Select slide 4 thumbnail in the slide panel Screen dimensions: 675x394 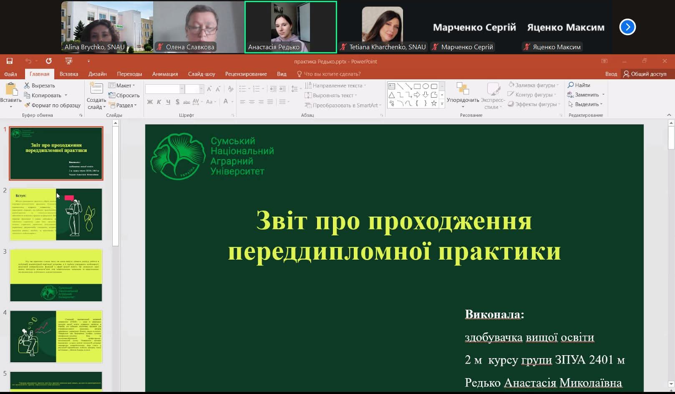[x=56, y=336]
